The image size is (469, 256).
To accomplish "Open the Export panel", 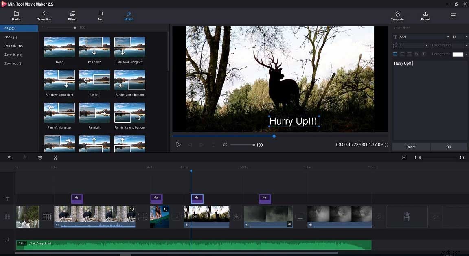I will click(x=425, y=16).
